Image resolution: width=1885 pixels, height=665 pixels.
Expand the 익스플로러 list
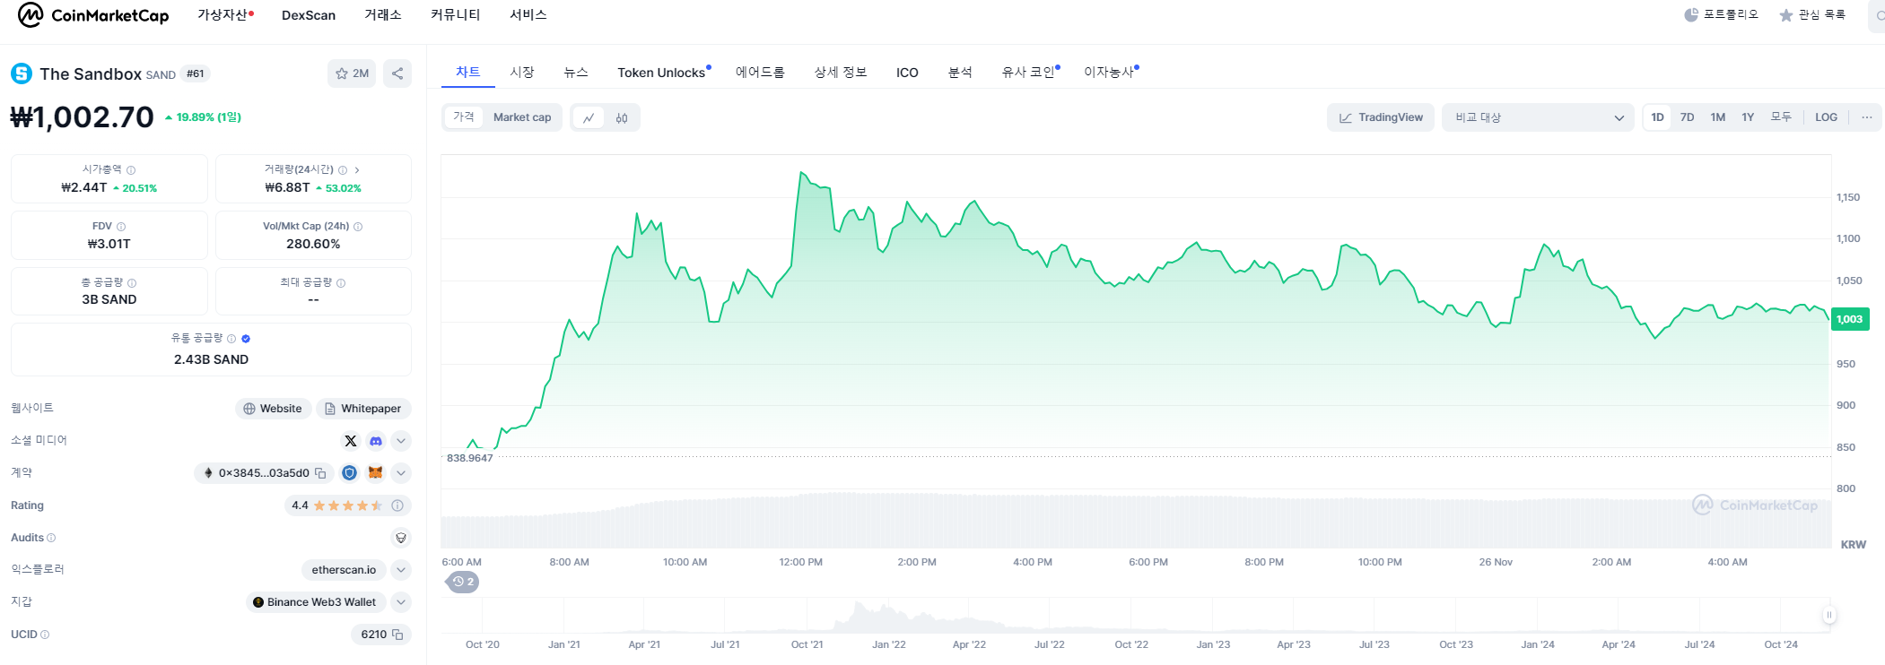pos(401,570)
